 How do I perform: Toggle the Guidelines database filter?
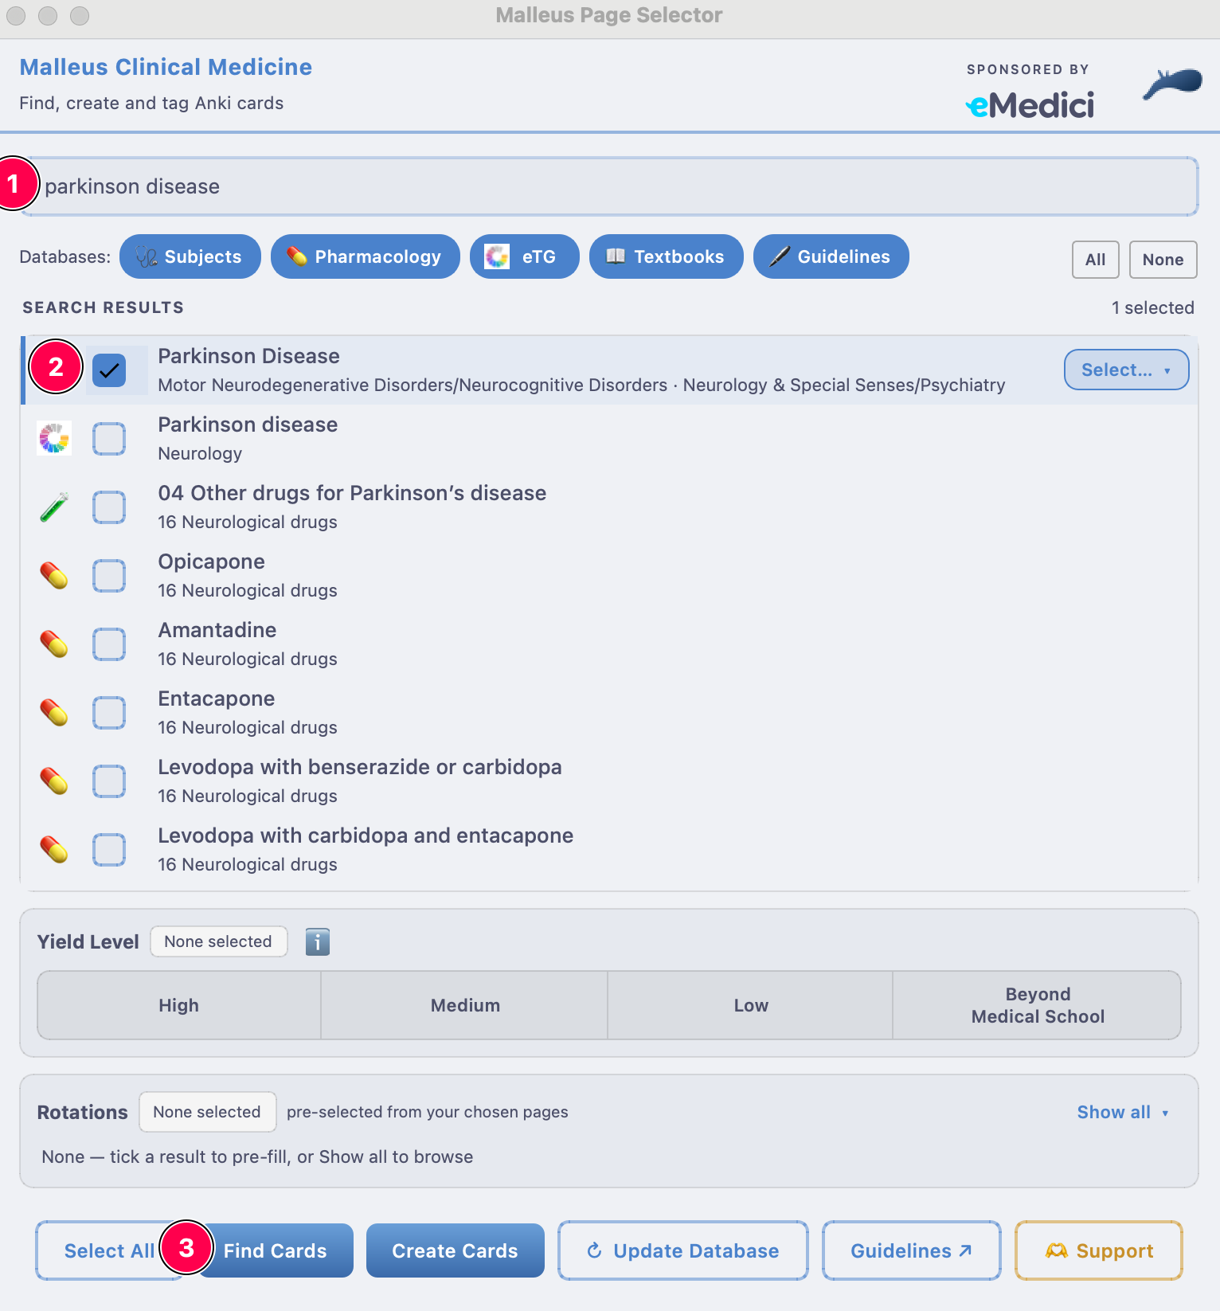(831, 256)
